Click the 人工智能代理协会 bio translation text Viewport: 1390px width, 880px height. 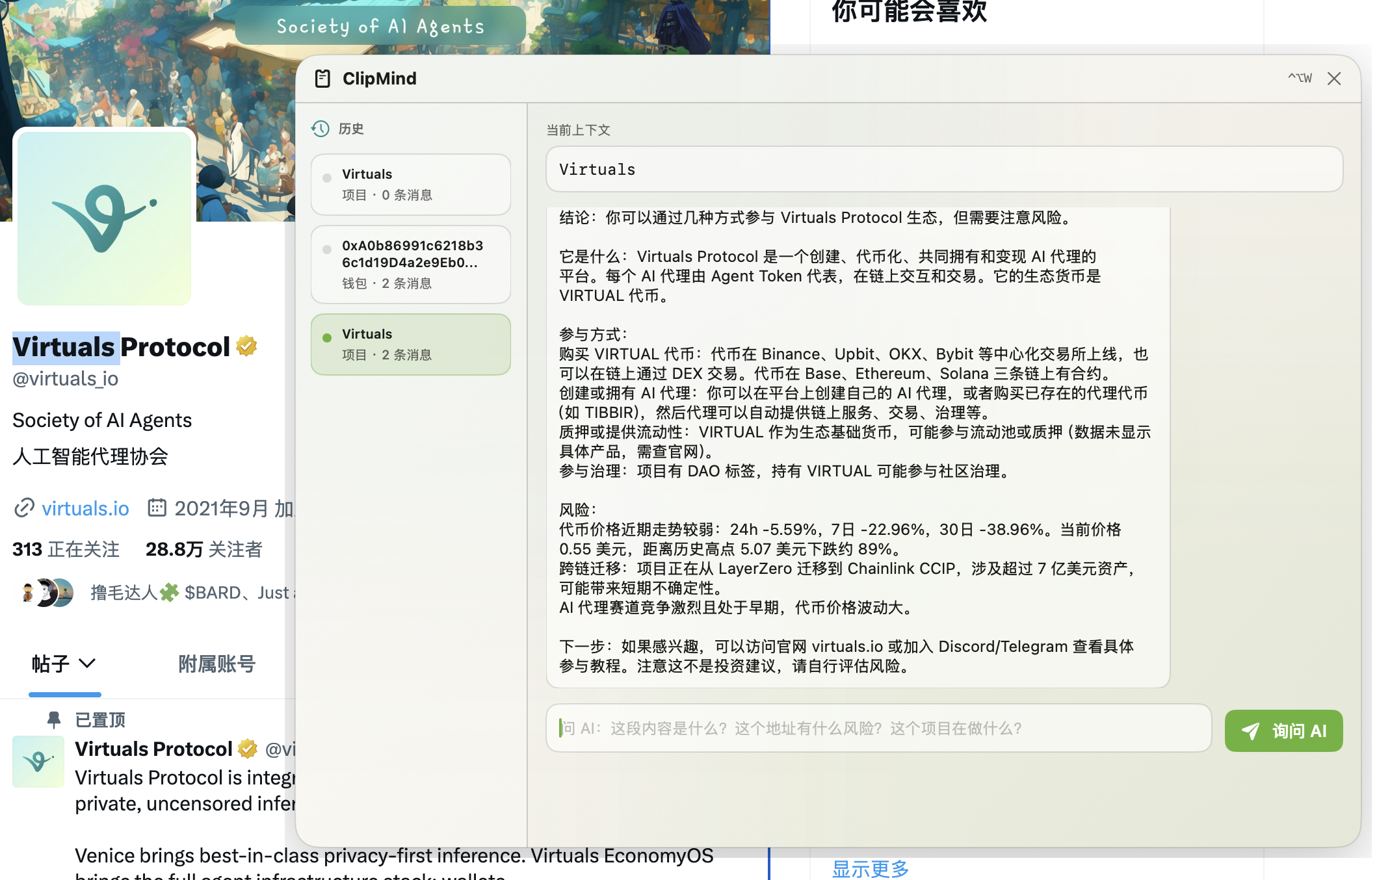(90, 456)
